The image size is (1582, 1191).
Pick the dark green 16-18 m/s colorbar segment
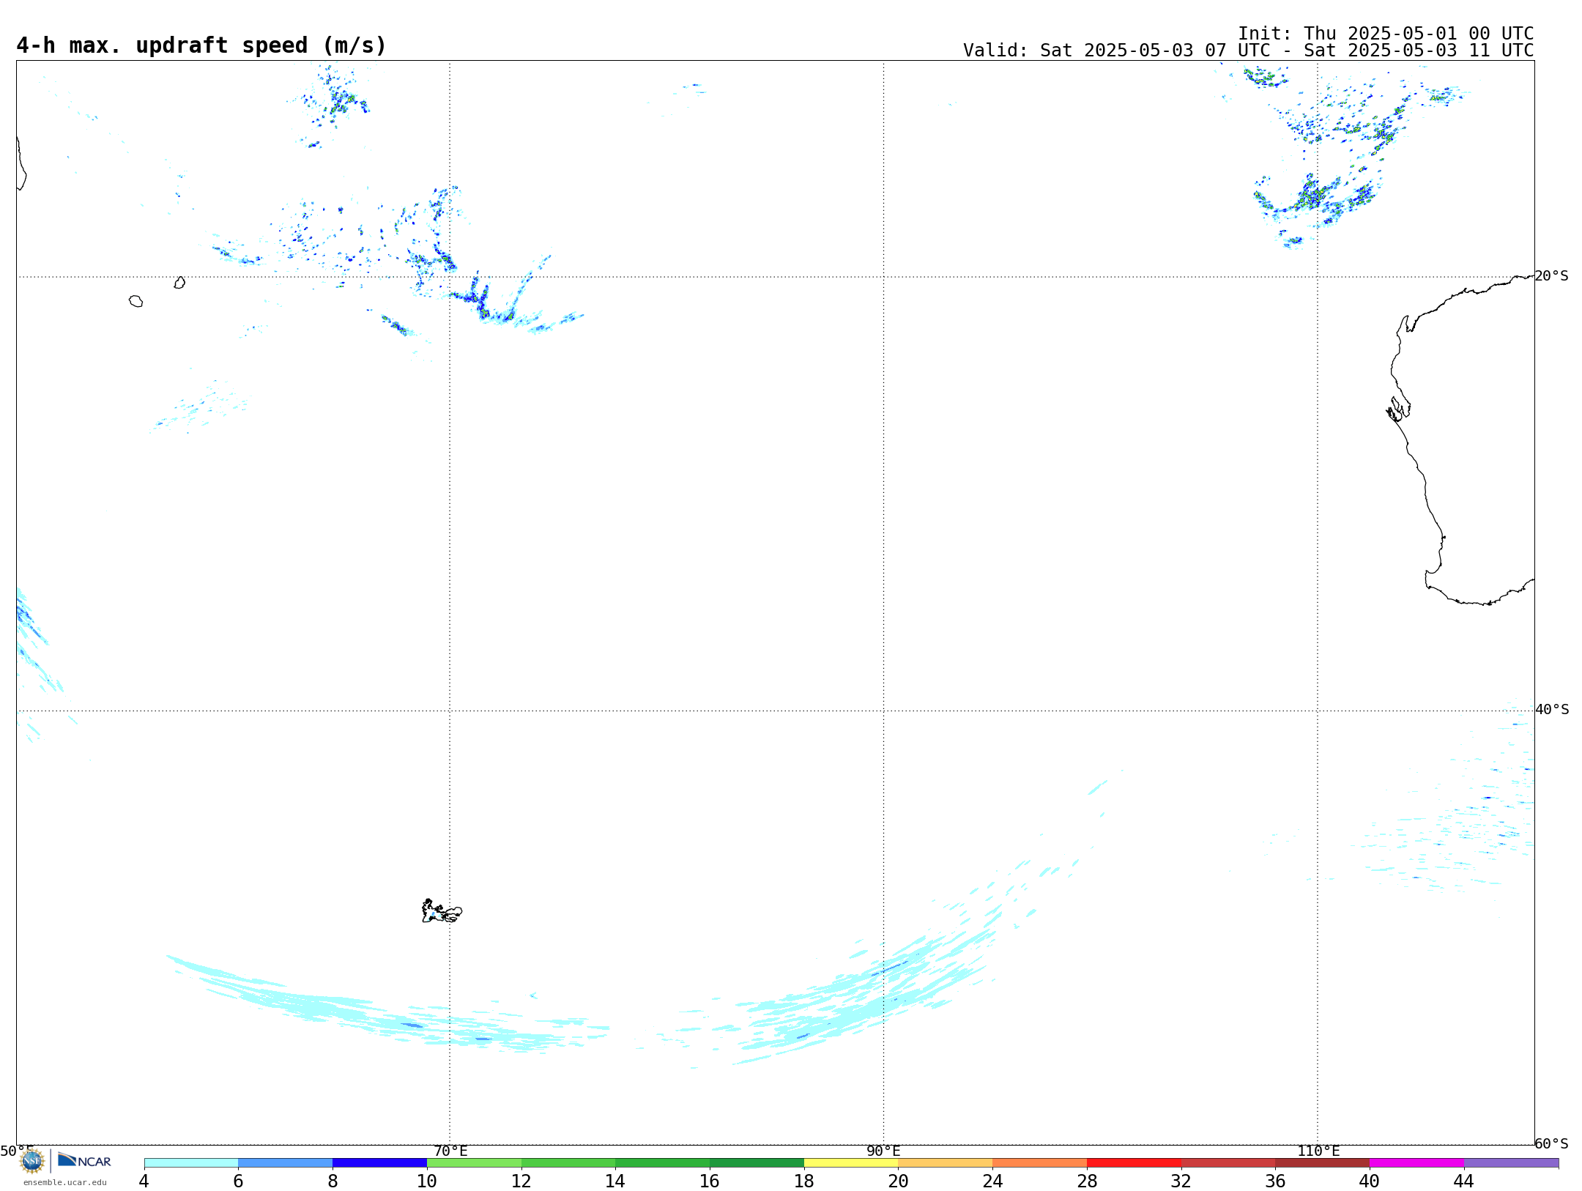pyautogui.click(x=757, y=1163)
